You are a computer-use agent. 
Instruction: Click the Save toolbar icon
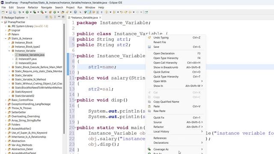10,12
